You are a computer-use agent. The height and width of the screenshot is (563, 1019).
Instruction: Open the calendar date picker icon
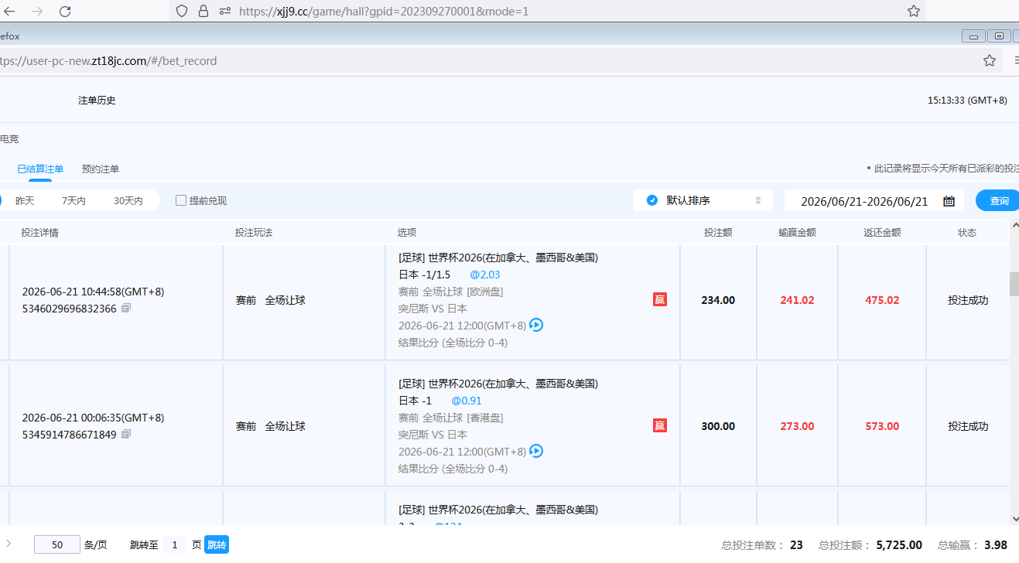click(949, 201)
